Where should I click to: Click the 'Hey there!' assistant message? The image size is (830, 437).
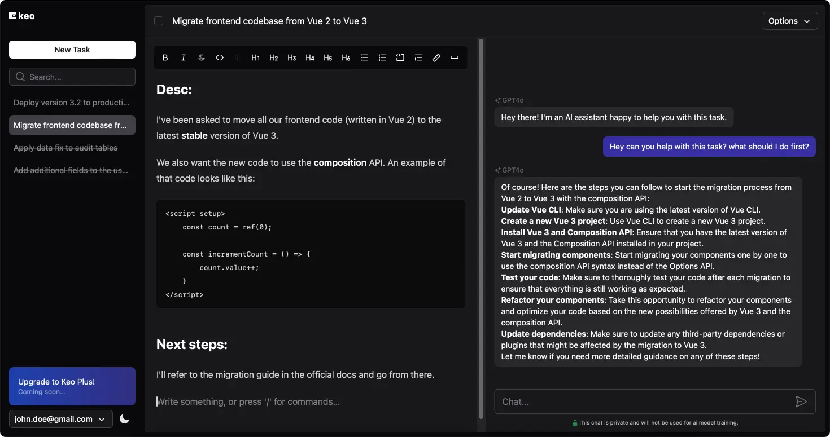[614, 117]
